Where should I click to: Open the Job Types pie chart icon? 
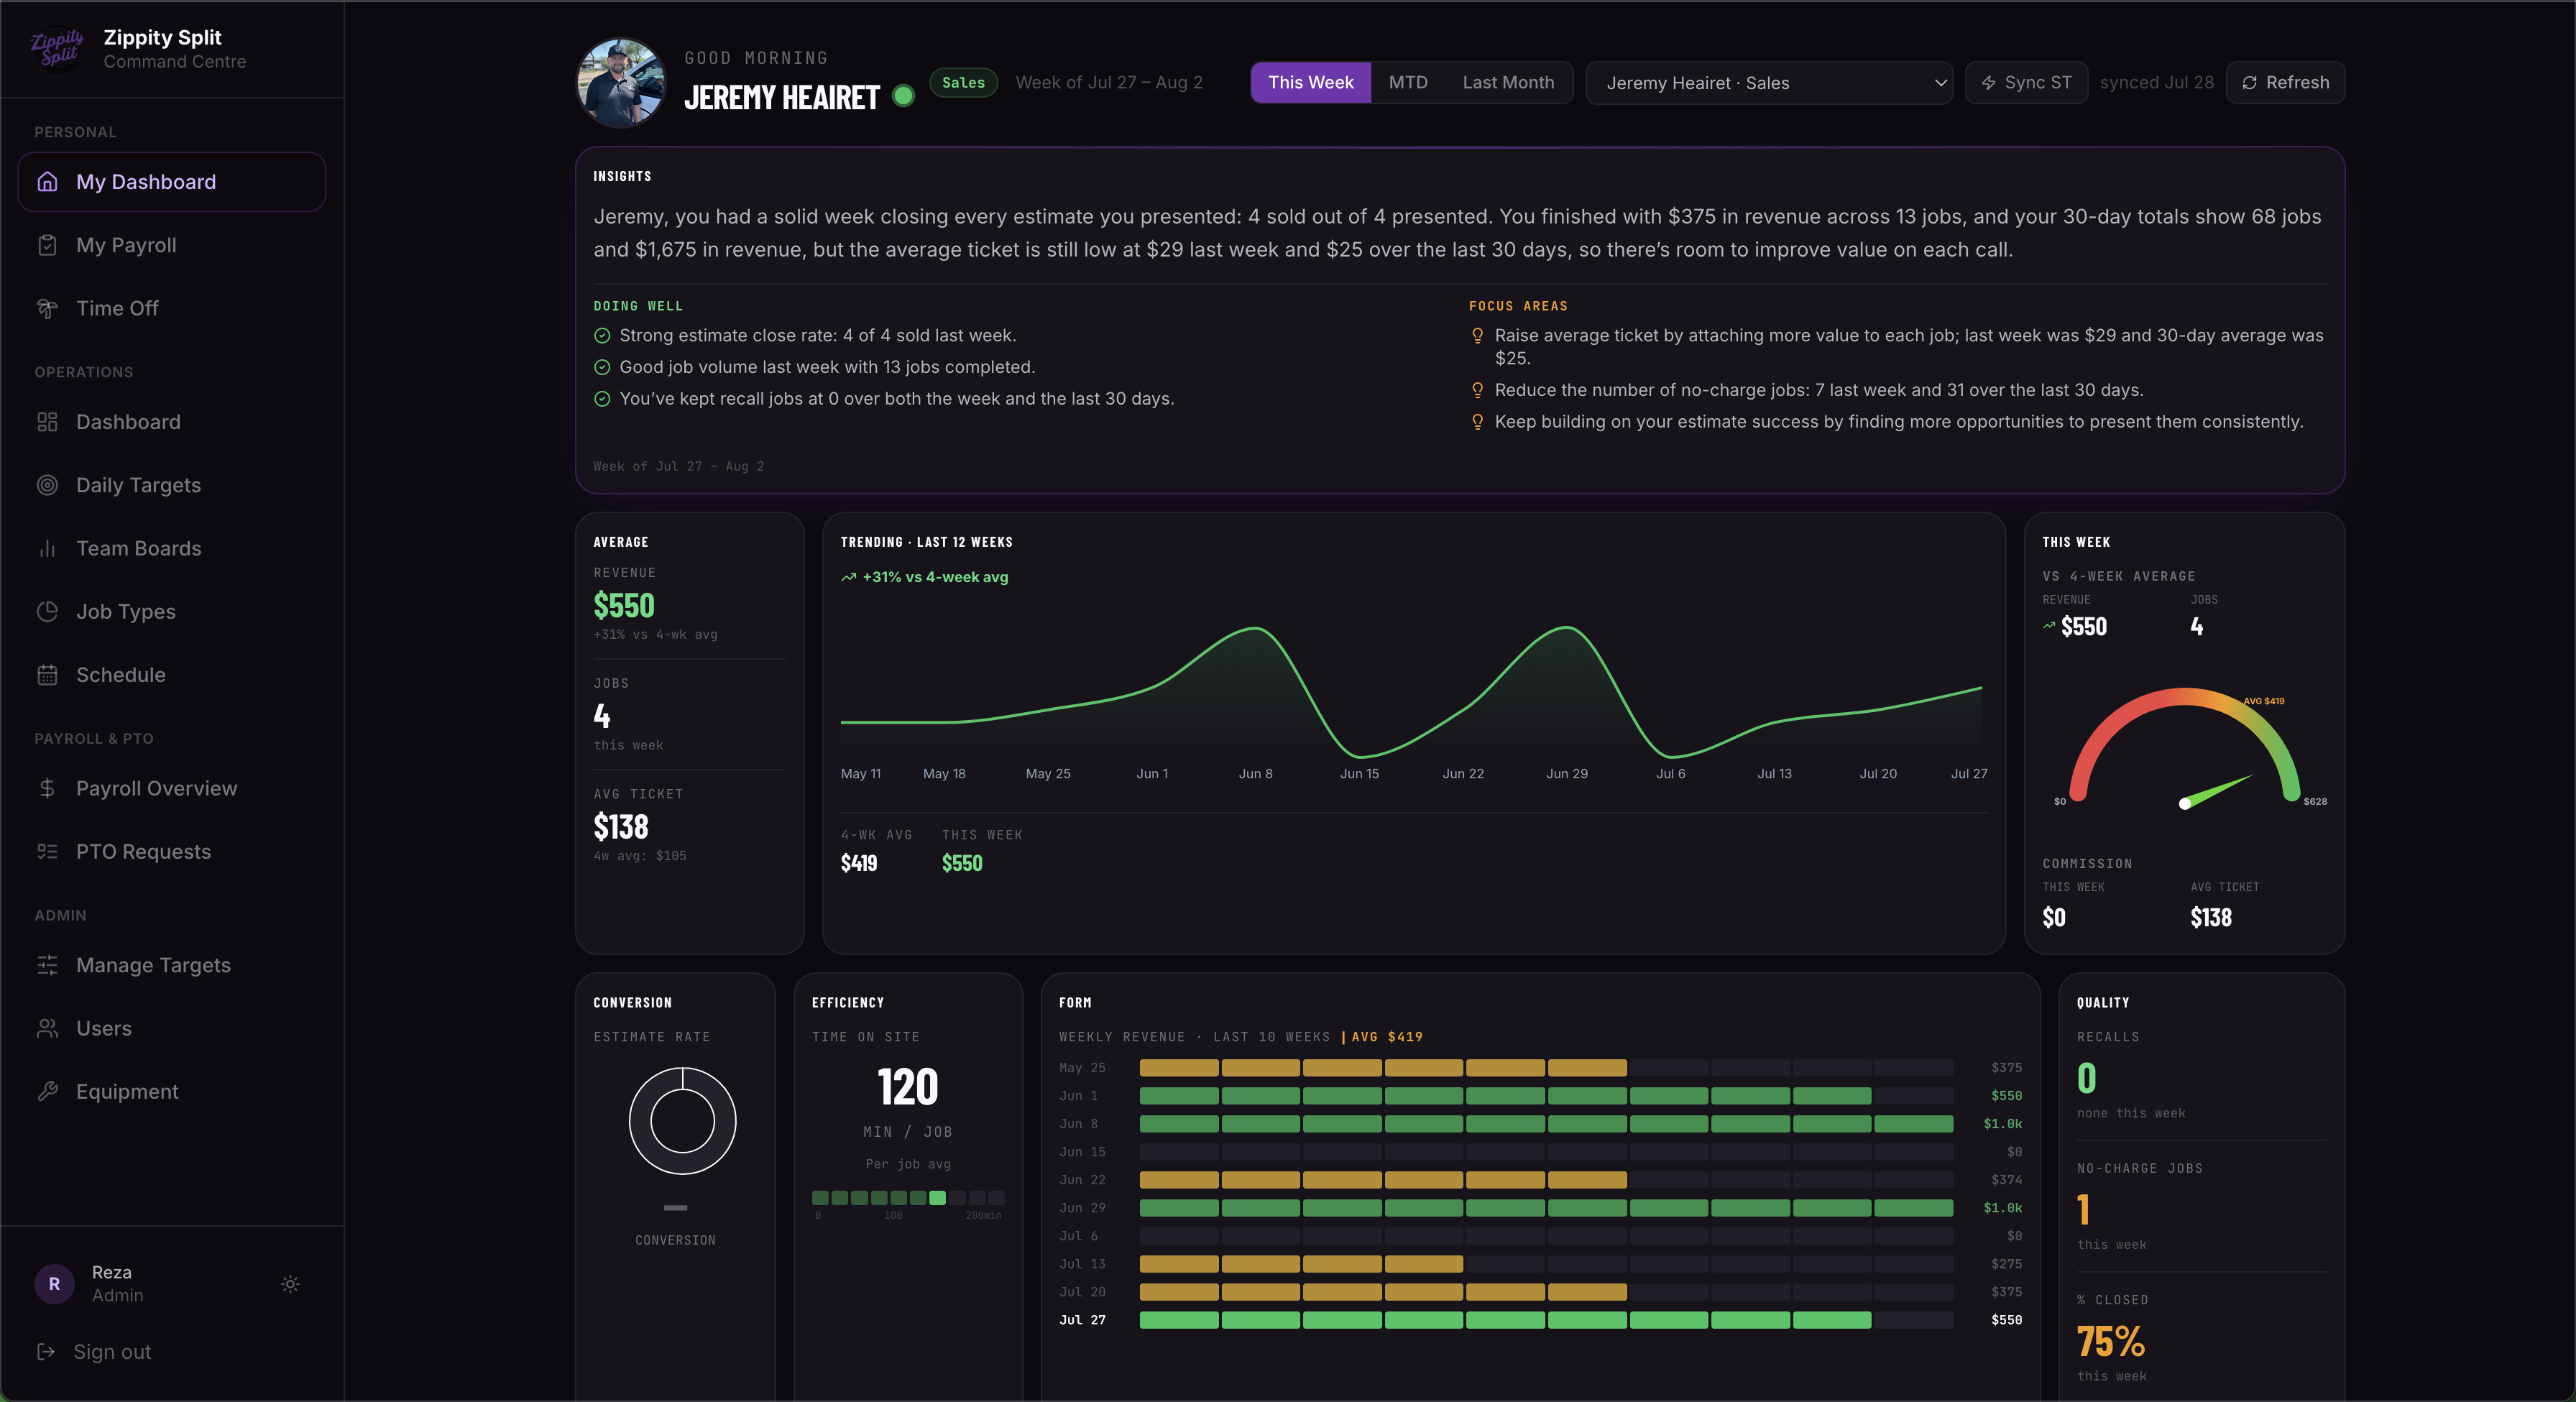pos(47,611)
